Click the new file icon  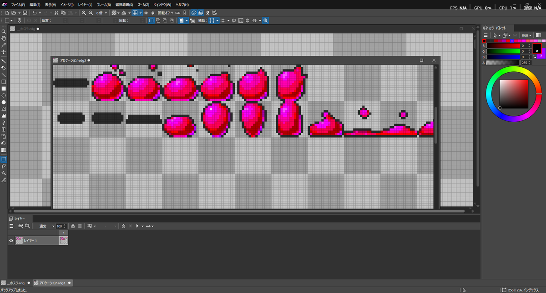pos(7,13)
